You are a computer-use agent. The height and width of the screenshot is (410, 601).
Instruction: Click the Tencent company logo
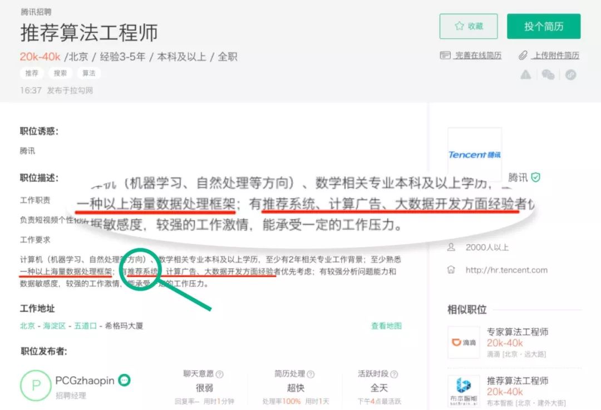(475, 155)
